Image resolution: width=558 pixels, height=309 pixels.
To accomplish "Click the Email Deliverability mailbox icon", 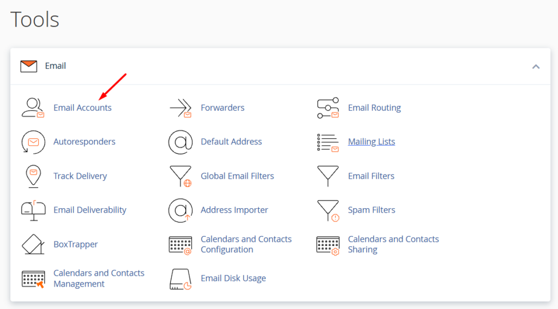I will 33,210.
